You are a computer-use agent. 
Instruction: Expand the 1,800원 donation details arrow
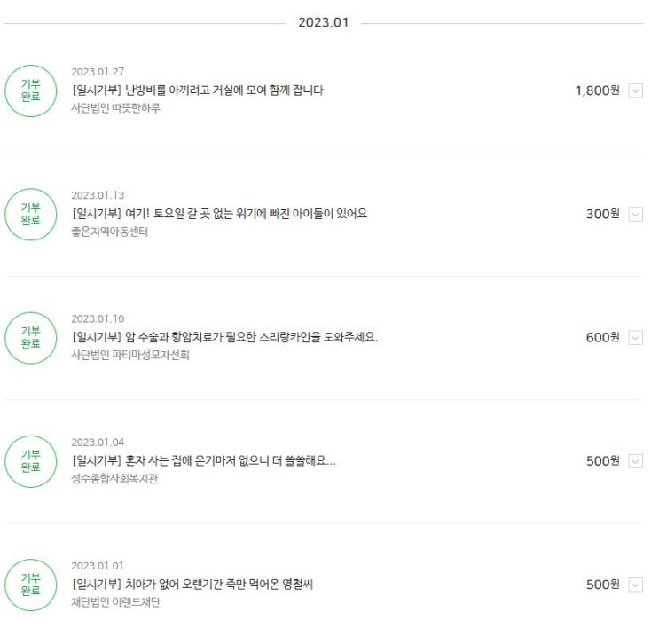(x=635, y=90)
